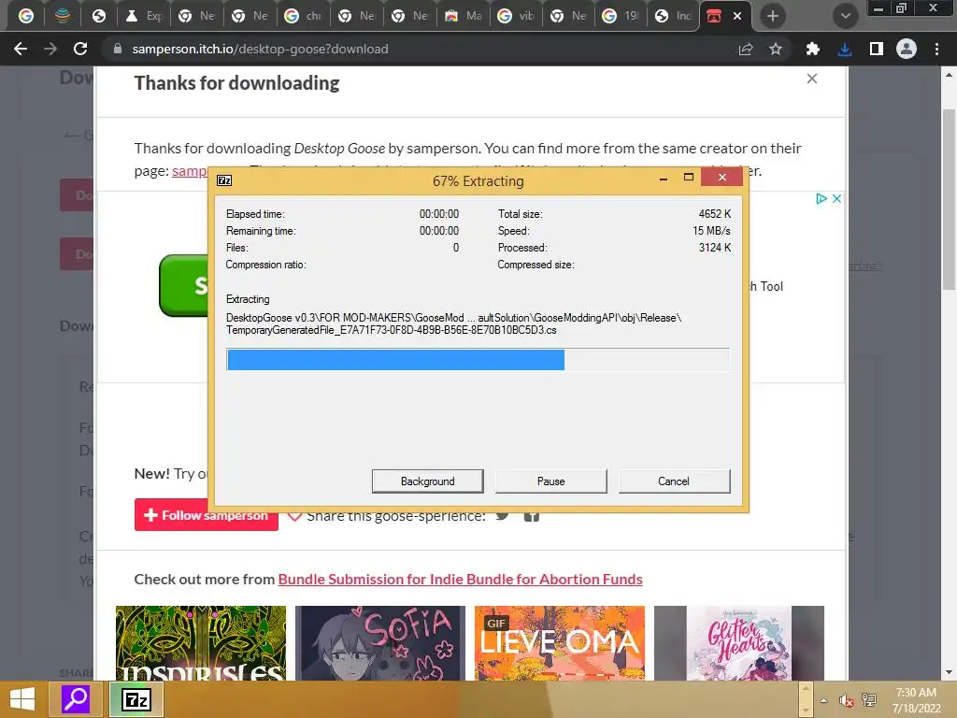The image size is (957, 718).
Task: Toggle the Chrome side panel icon
Action: click(877, 49)
